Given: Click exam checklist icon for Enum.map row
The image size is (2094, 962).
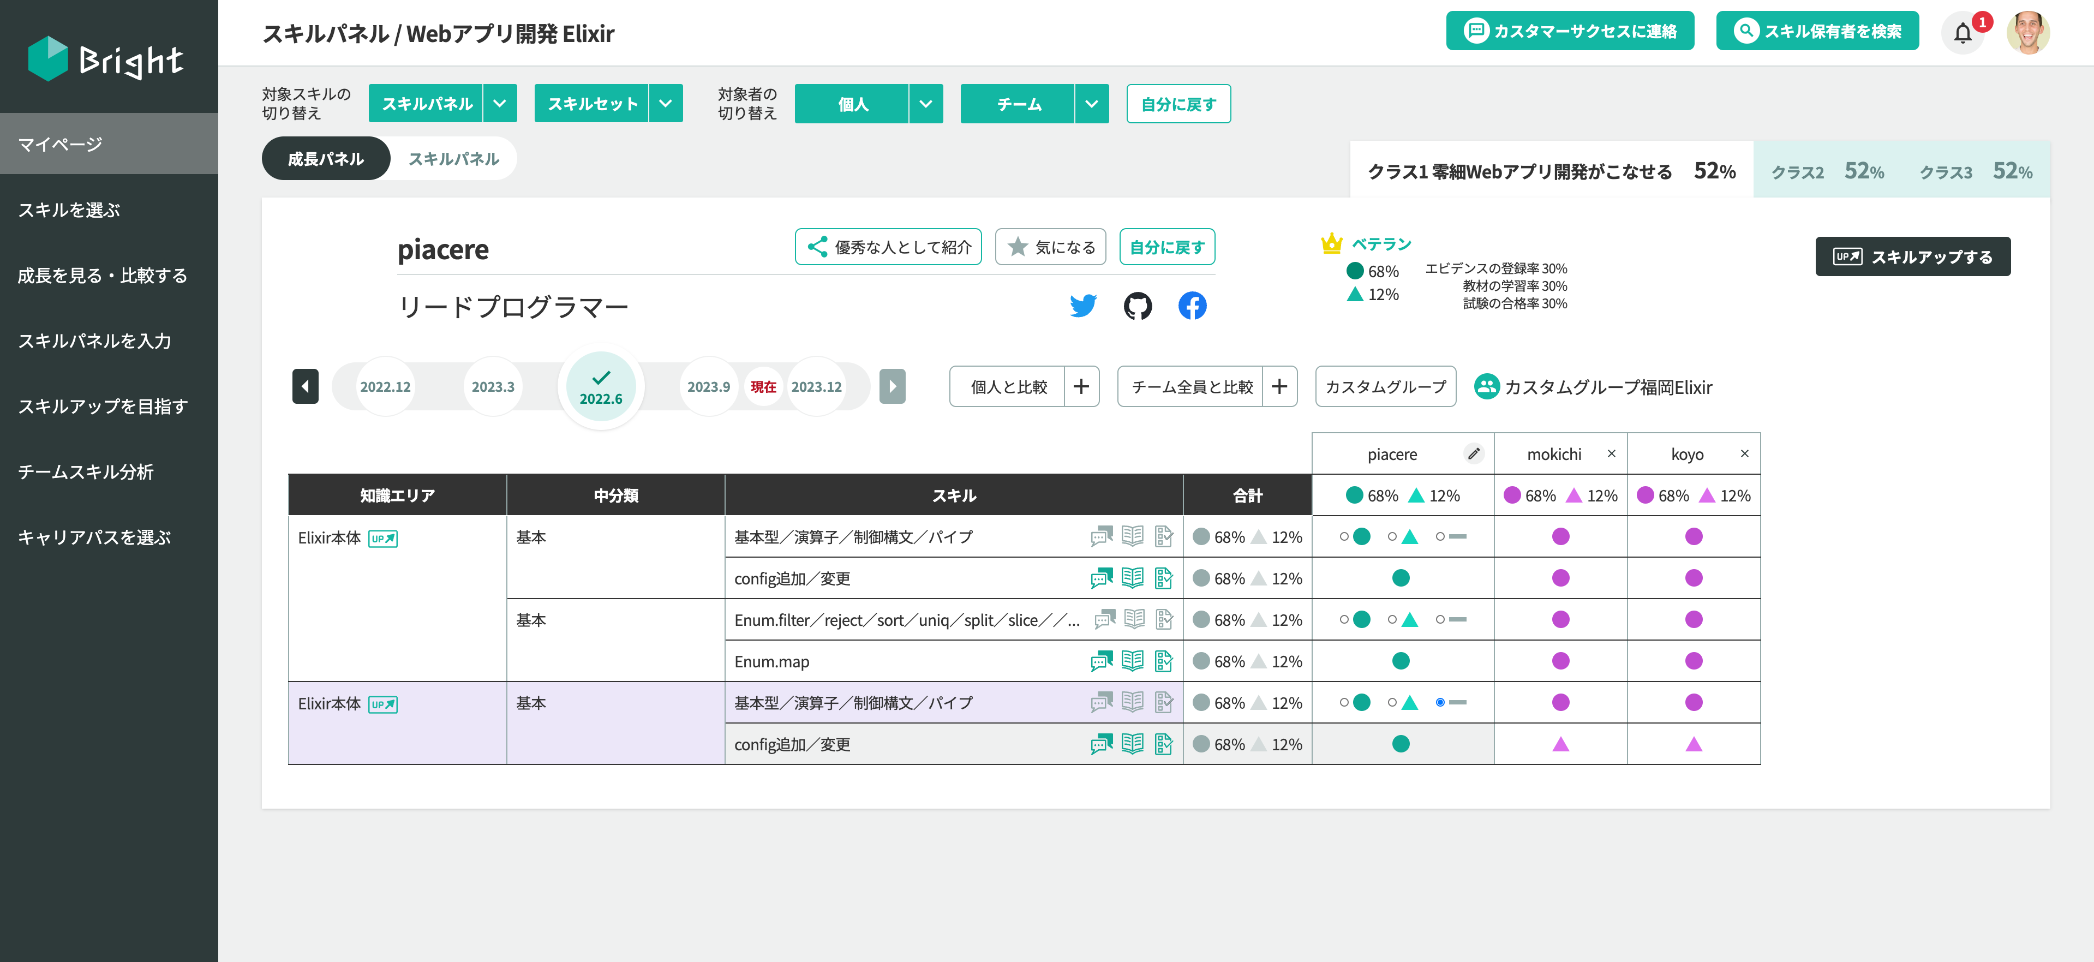Looking at the screenshot, I should [x=1163, y=661].
